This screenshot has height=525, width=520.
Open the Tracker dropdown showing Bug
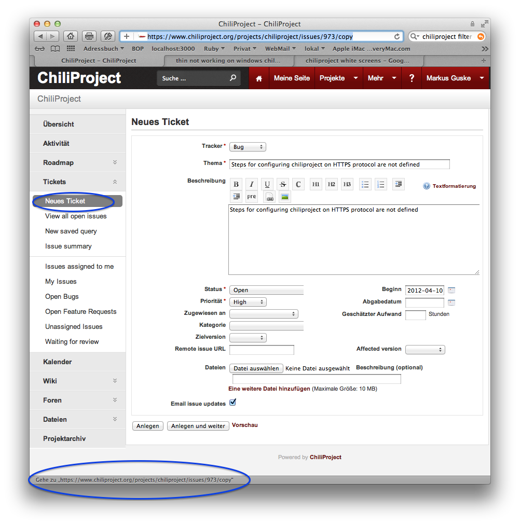tap(248, 147)
